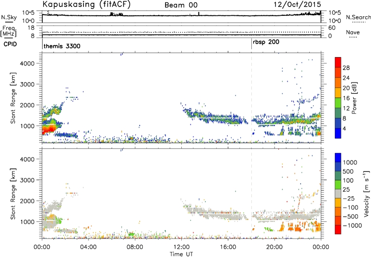Click the gray band of the Velocity colorbar
Screen dimensions: 371x257
[x=338, y=194]
